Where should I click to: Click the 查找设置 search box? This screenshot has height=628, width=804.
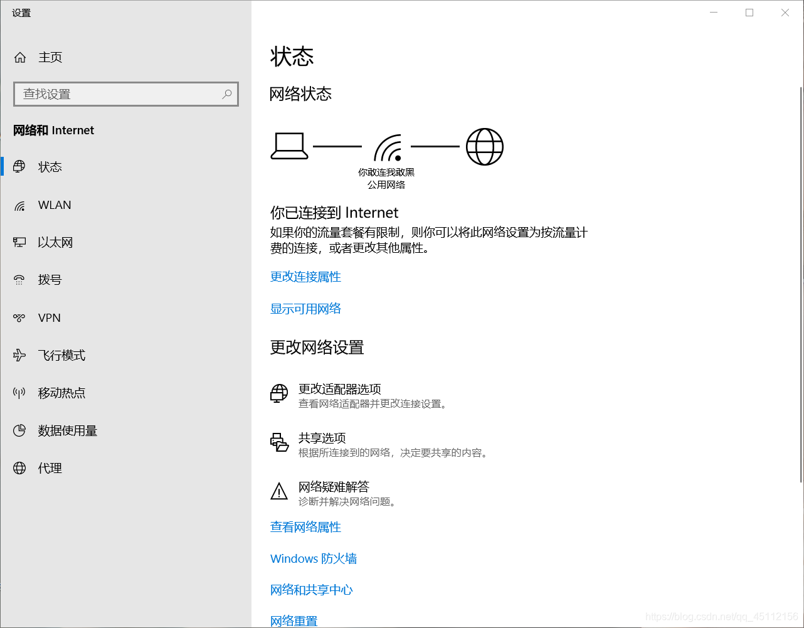[x=126, y=94]
